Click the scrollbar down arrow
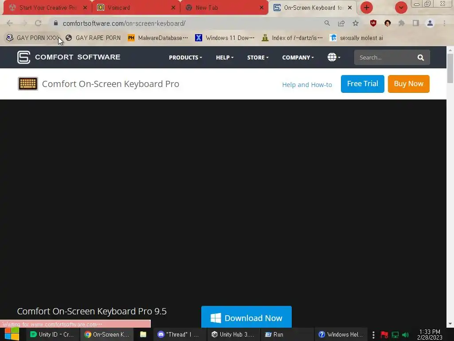Screen dimensions: 454x341 click(450, 324)
